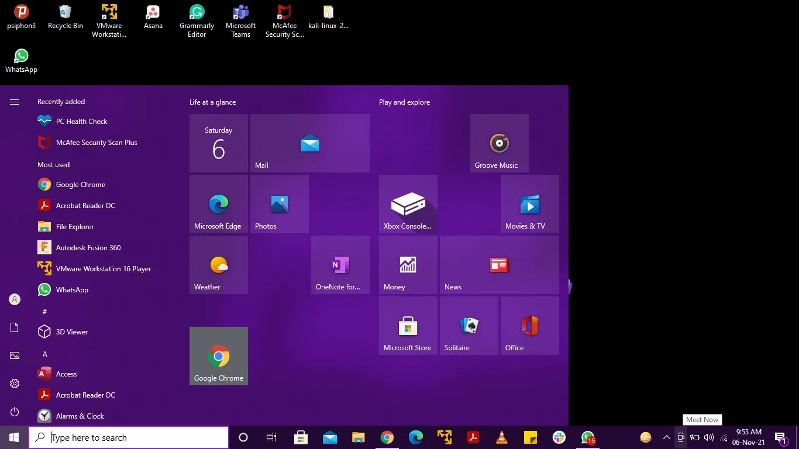This screenshot has width=799, height=449.
Task: Click the Power button in Start menu
Action: pyautogui.click(x=15, y=412)
